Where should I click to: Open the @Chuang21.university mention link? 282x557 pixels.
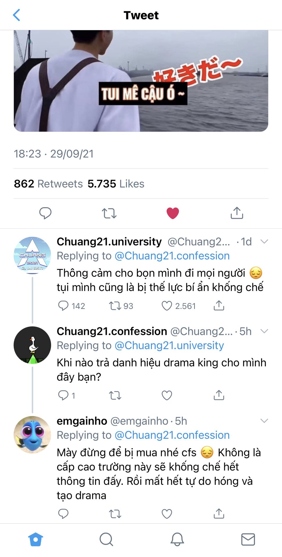point(169,346)
